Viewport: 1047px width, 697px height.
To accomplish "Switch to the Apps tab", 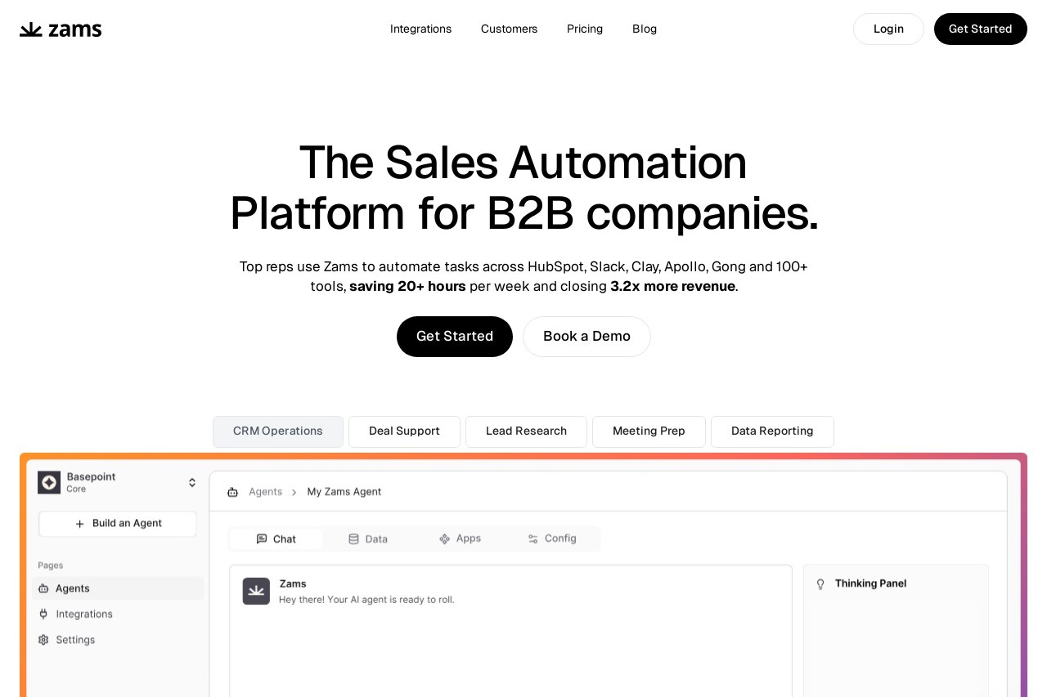I will coord(460,538).
